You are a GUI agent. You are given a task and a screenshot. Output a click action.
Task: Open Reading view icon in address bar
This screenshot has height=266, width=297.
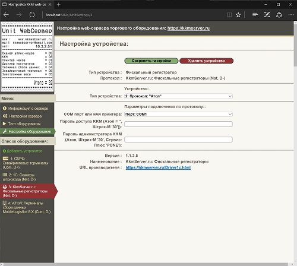[x=229, y=15]
